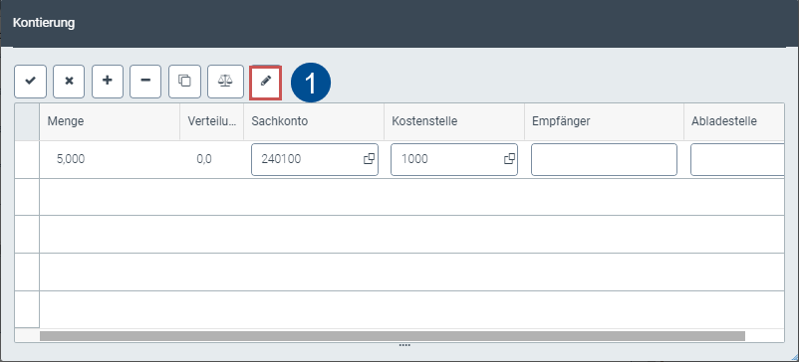Select the first row via row header
This screenshot has height=362, width=799.
(x=27, y=159)
